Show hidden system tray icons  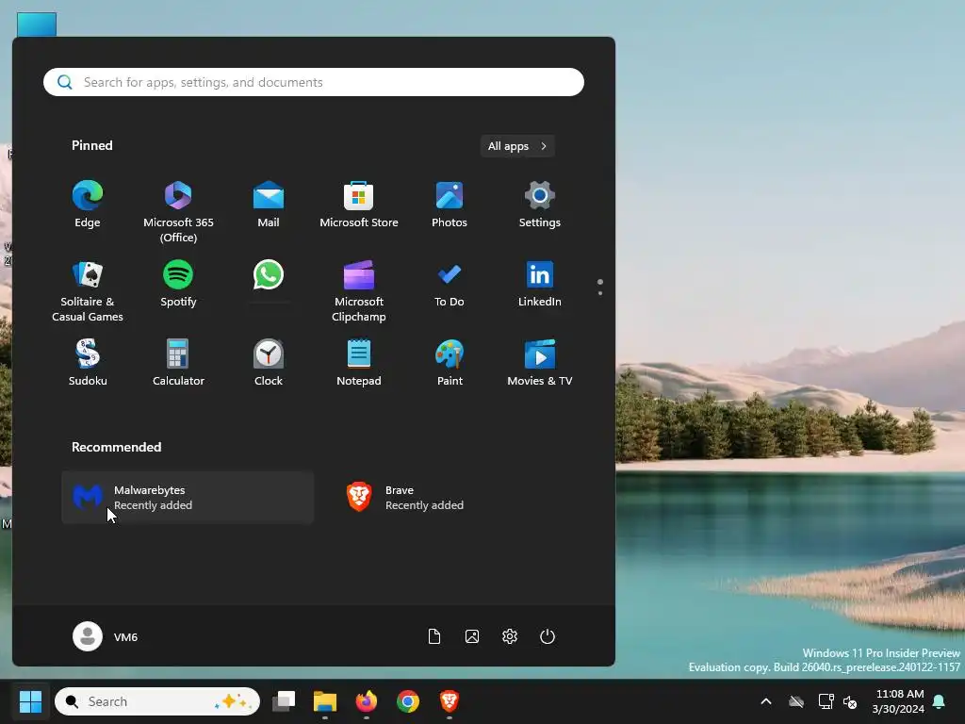[766, 701]
